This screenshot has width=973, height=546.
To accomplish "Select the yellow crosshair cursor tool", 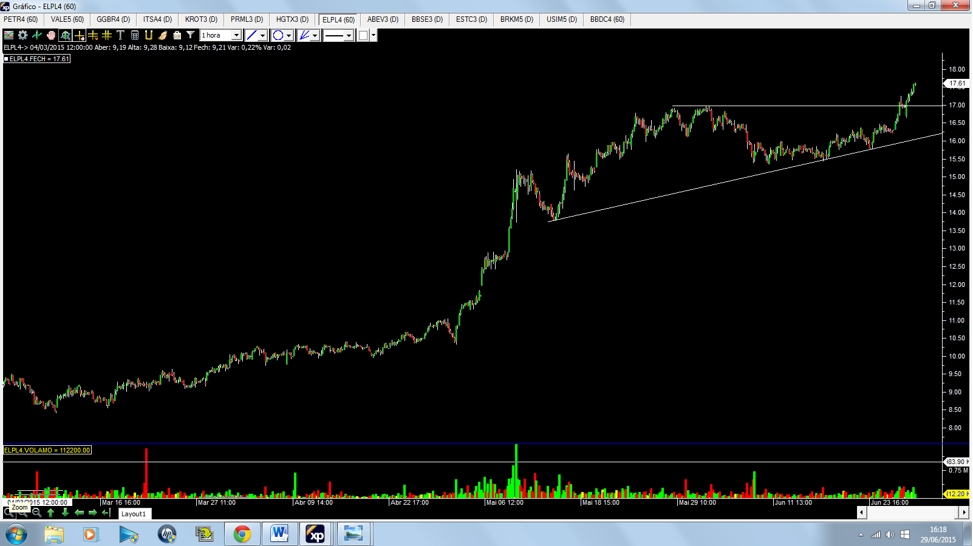I will pos(80,35).
